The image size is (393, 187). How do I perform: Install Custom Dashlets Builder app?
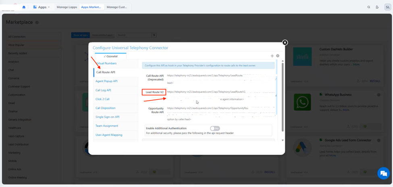tap(375, 81)
